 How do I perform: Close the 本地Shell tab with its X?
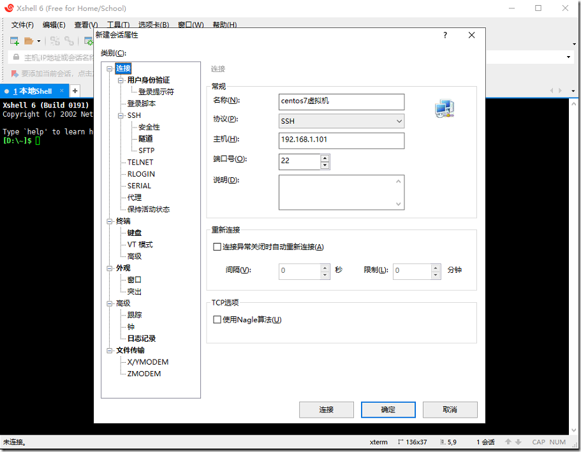[62, 91]
